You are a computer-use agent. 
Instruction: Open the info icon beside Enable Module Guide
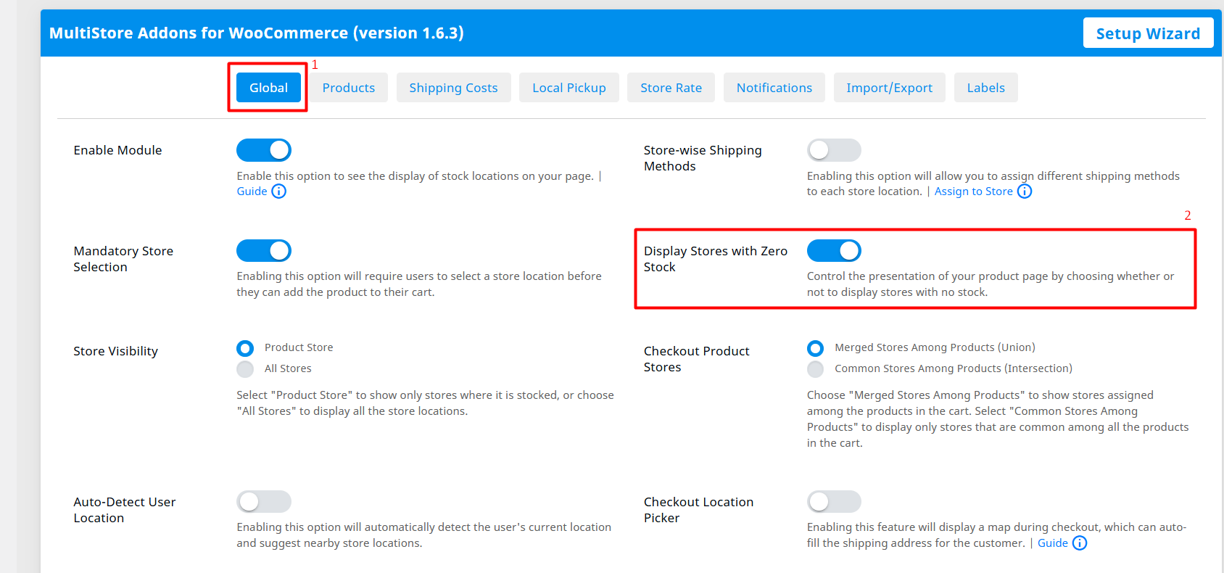pos(279,191)
